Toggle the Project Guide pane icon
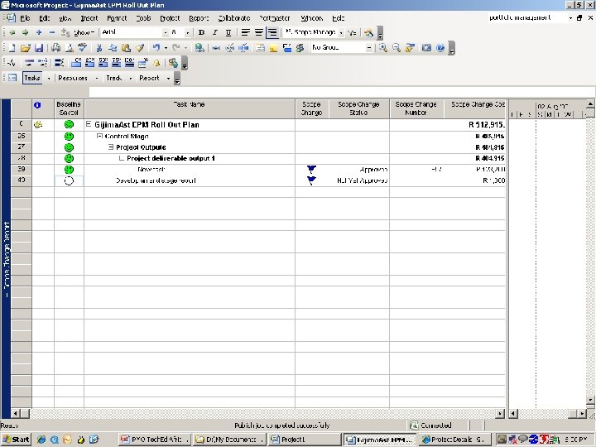Viewport: 596px width, 447px height. coord(12,78)
